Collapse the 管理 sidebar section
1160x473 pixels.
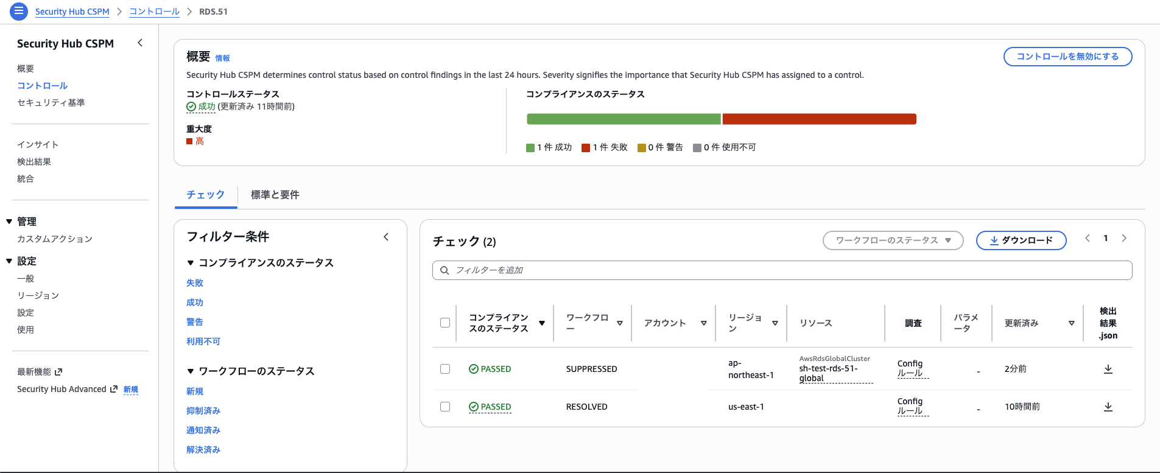pos(9,222)
